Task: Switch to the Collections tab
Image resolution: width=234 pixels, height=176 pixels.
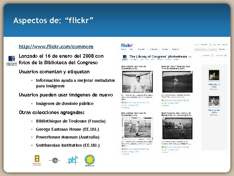Action: pyautogui.click(x=134, y=59)
